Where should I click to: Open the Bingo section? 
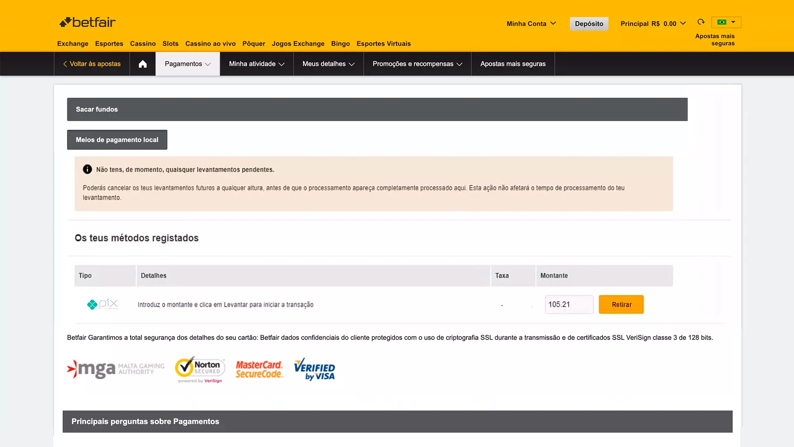pos(340,43)
